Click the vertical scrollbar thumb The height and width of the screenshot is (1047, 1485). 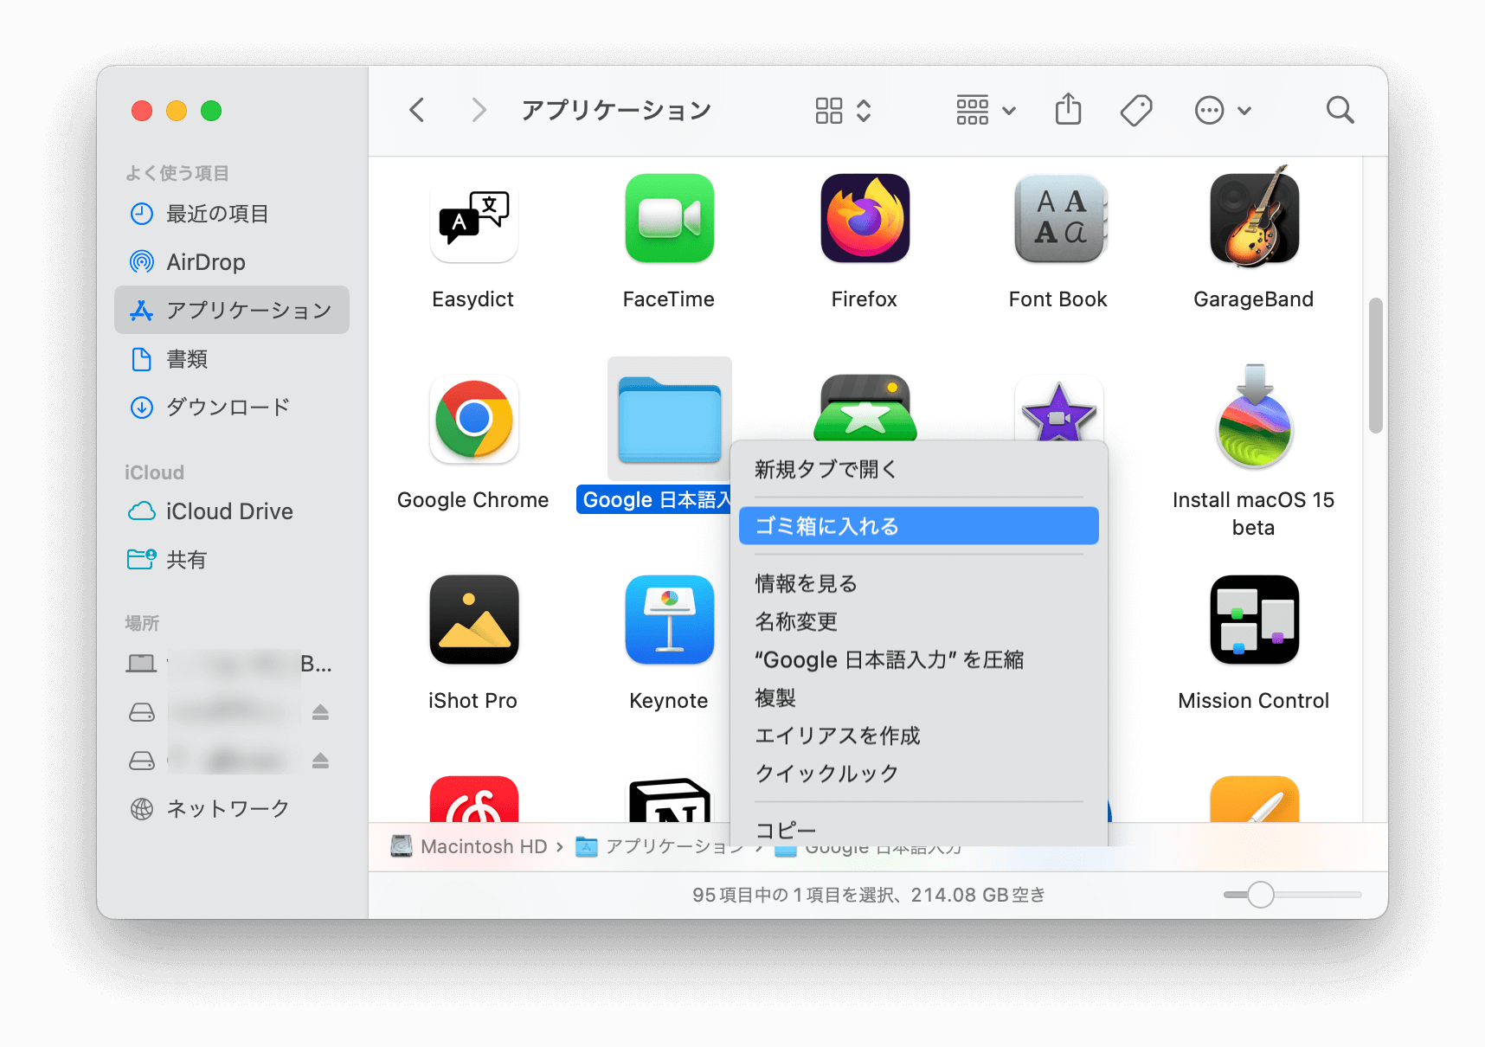[x=1375, y=365]
